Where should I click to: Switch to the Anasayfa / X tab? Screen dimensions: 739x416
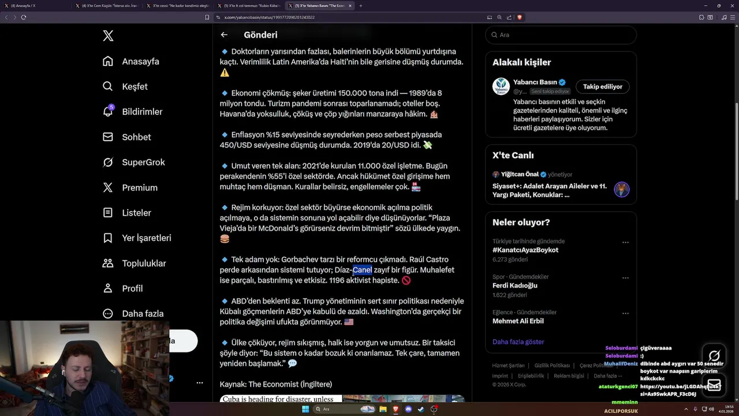click(37, 6)
